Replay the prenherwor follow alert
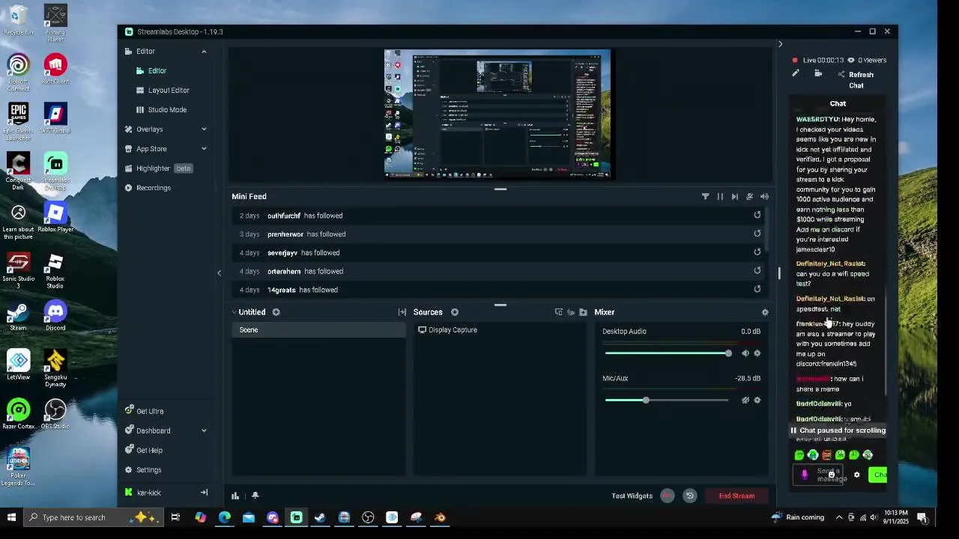Viewport: 959px width, 539px height. click(757, 234)
